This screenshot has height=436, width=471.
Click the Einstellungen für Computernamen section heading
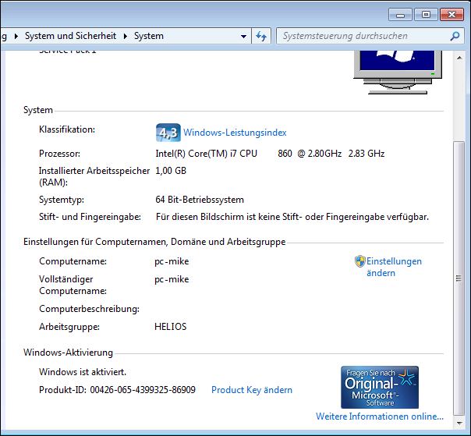(x=154, y=242)
